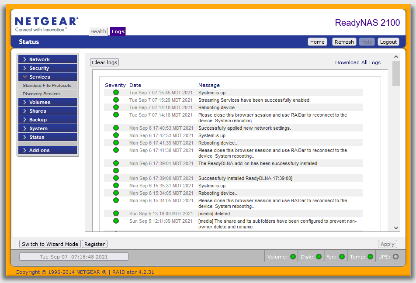This screenshot has width=416, height=283.
Task: Click severity icon for Mon Sep 6 17:41:39 entry
Action: tap(116, 143)
